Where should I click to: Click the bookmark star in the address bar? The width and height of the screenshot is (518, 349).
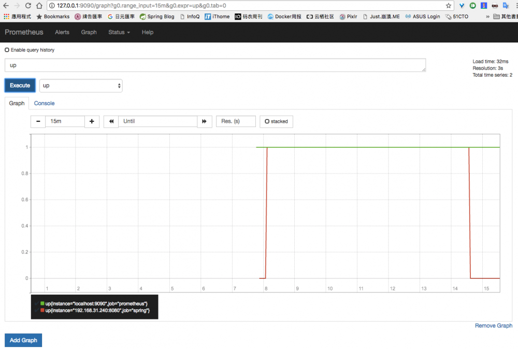coord(449,6)
